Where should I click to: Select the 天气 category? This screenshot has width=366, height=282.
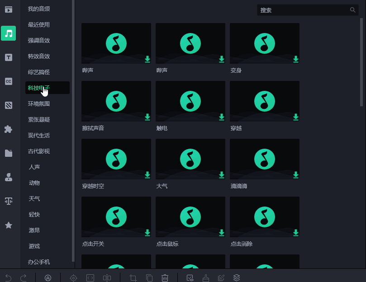(x=34, y=199)
